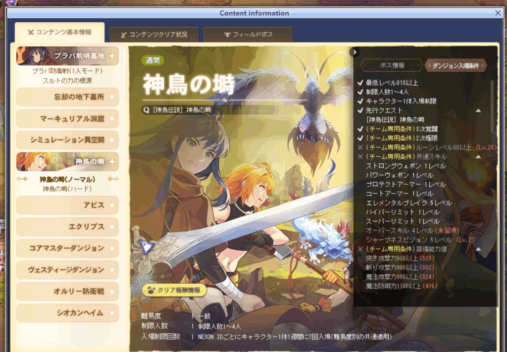Viewport: 507px width, 352px height.
Task: Click the 2次極限 condition checkmark
Action: [360, 138]
